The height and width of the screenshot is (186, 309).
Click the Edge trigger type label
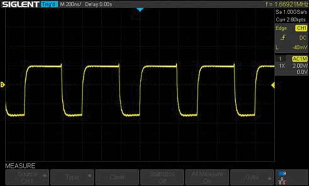click(281, 28)
